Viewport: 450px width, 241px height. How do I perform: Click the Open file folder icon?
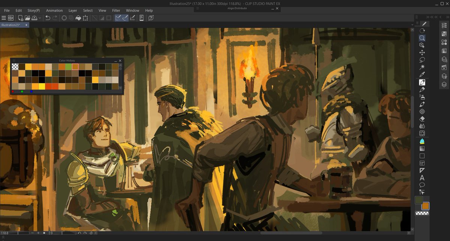tap(27, 18)
